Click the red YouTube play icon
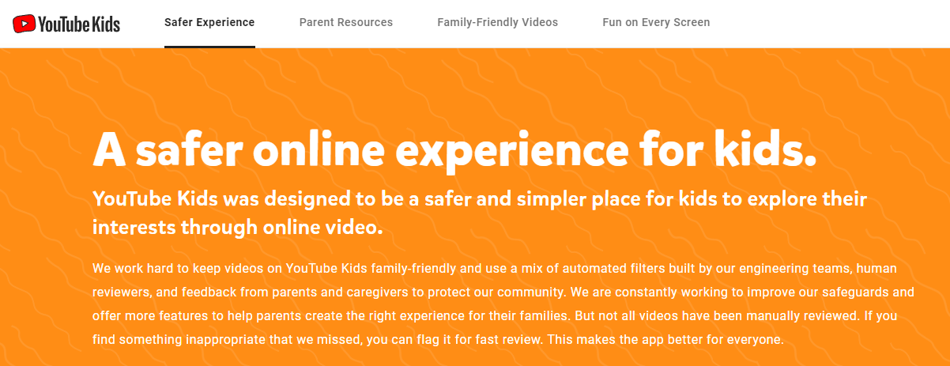Viewport: 950px width, 366px height. (24, 24)
